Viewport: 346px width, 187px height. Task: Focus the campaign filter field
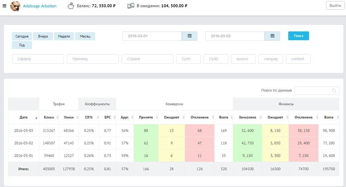click(271, 59)
